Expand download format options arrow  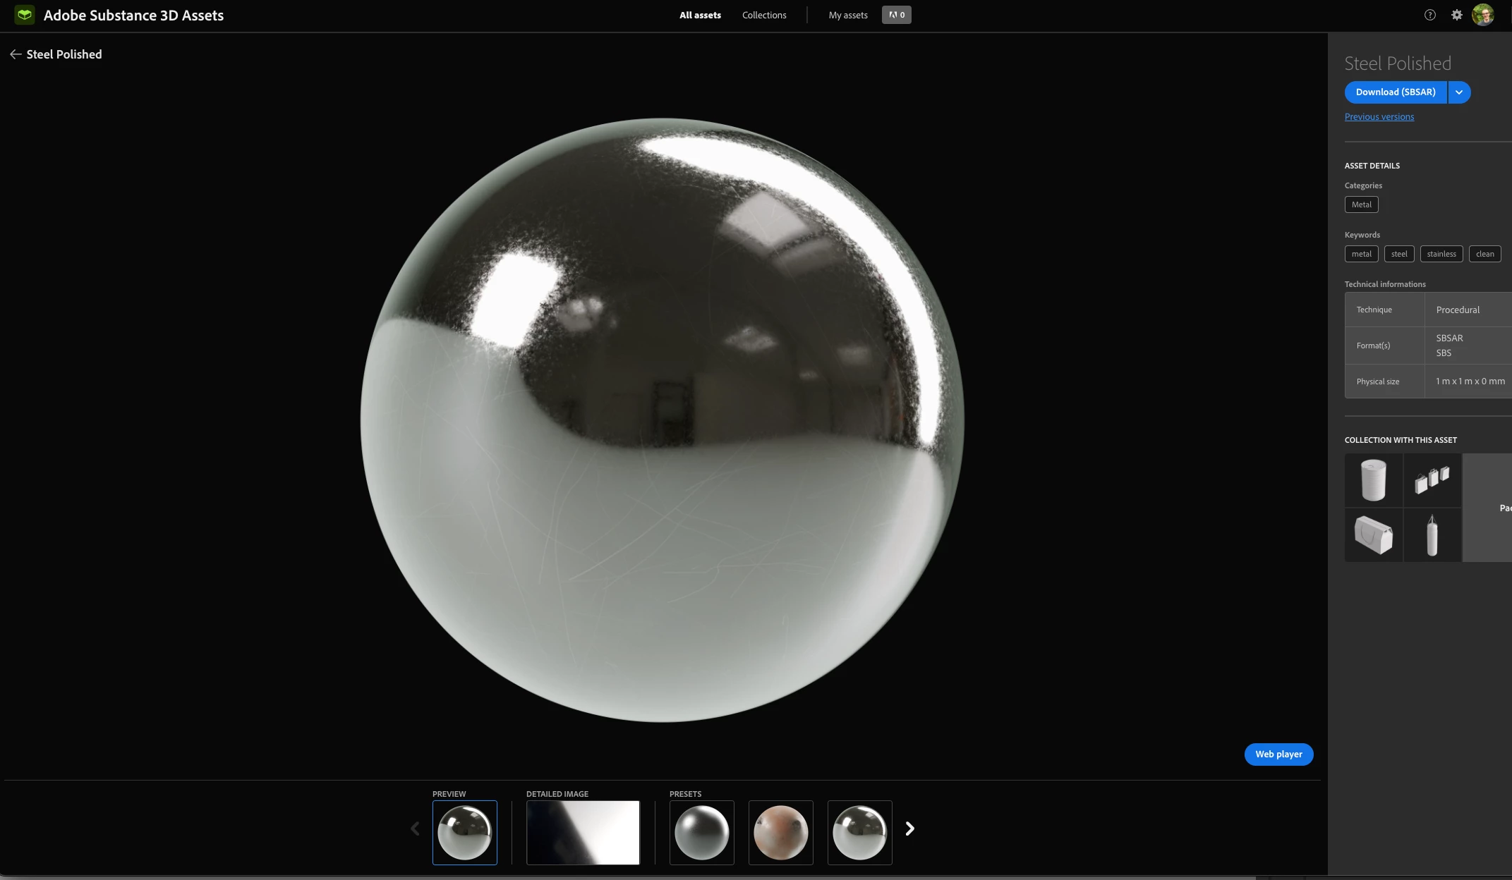tap(1459, 92)
